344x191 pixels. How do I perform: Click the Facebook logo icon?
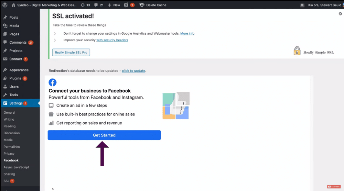(52, 82)
